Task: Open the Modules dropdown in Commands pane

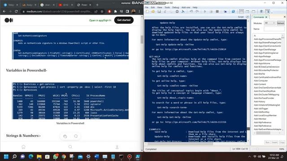Action: click(x=270, y=23)
